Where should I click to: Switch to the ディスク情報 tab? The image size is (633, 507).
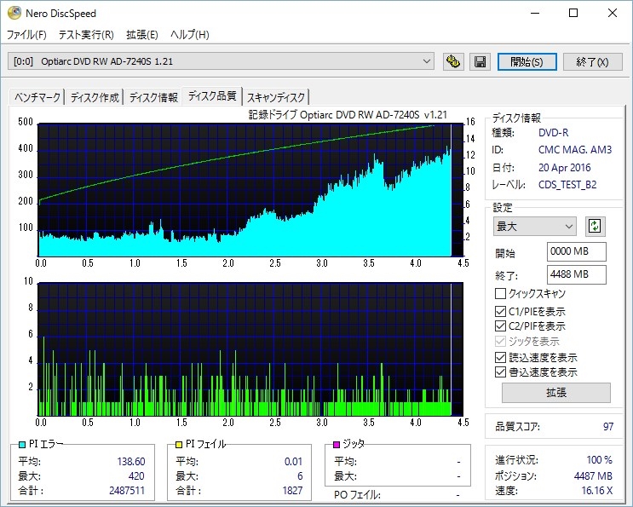coord(153,97)
